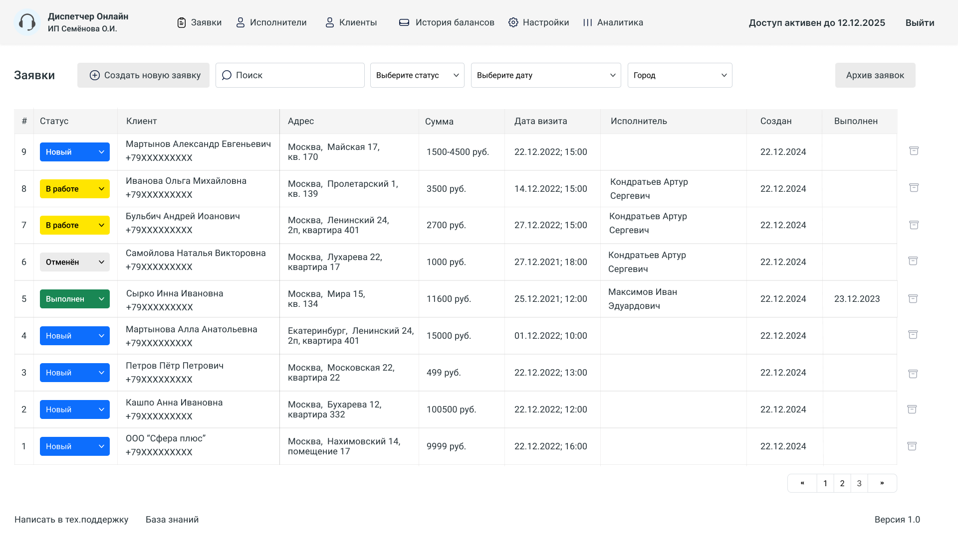Go to the Исполнители menu item
This screenshot has width=958, height=538.
271,22
